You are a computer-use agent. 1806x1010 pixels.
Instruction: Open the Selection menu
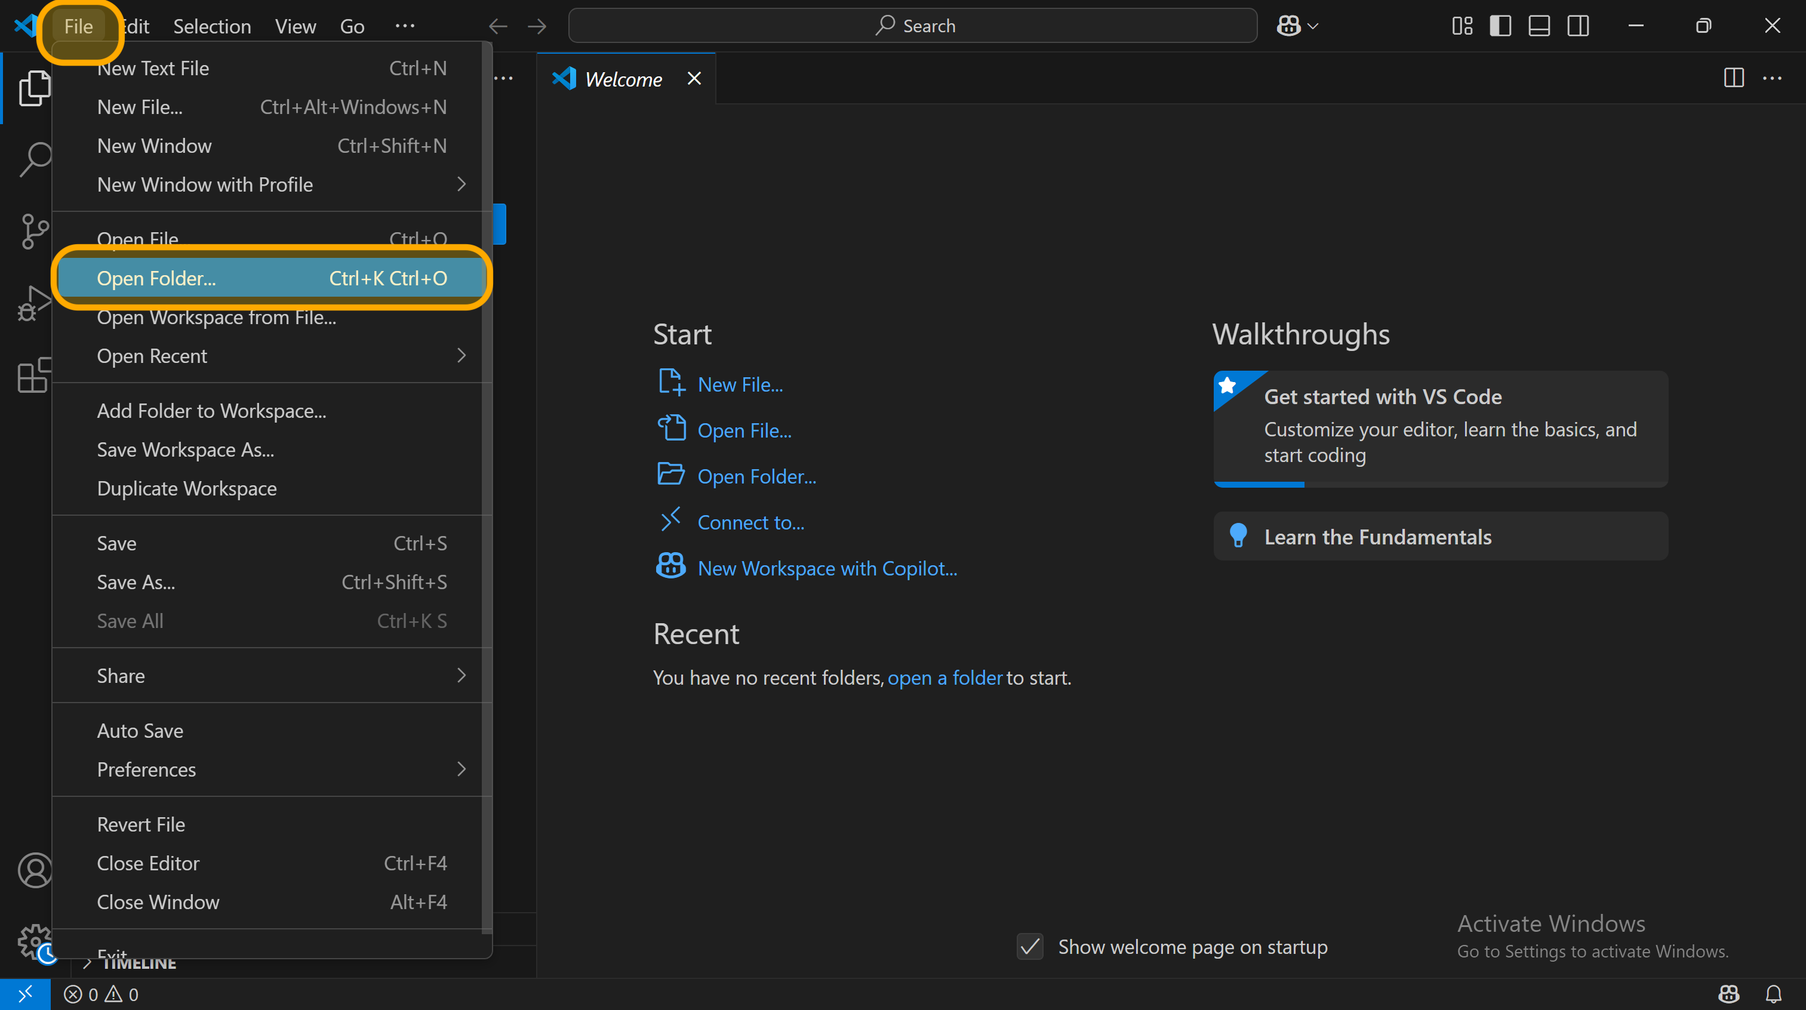(x=212, y=27)
